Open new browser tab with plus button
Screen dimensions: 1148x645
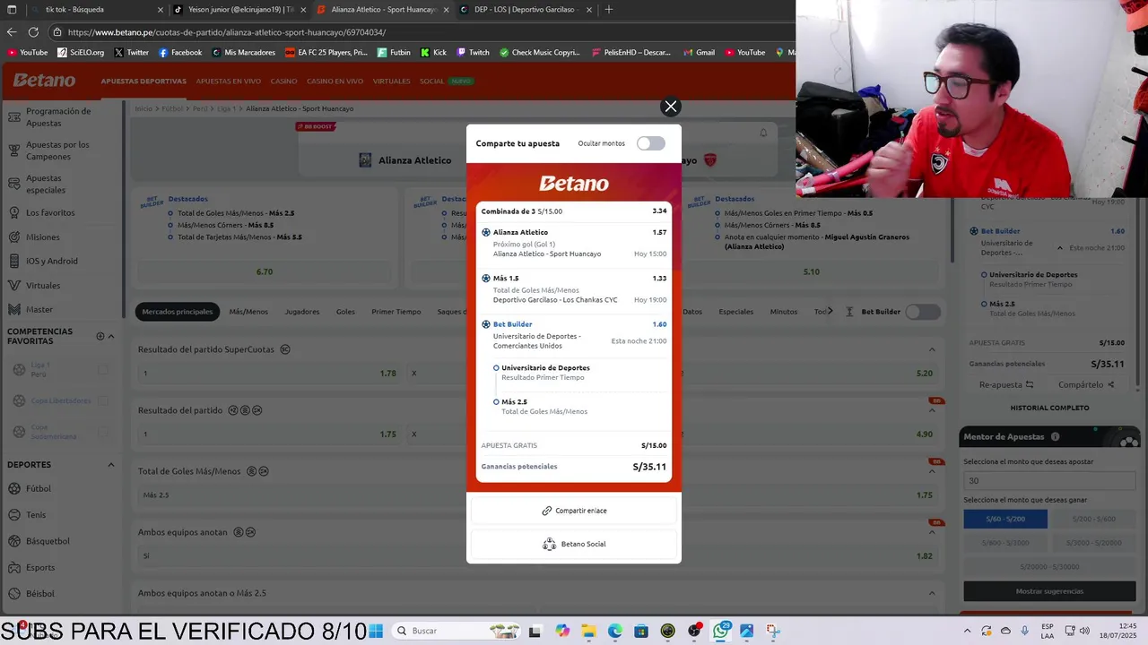[x=609, y=10]
